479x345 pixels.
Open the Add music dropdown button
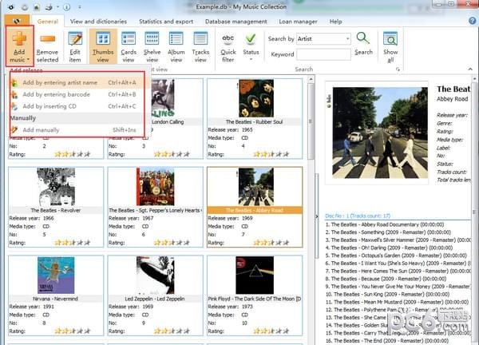point(19,47)
